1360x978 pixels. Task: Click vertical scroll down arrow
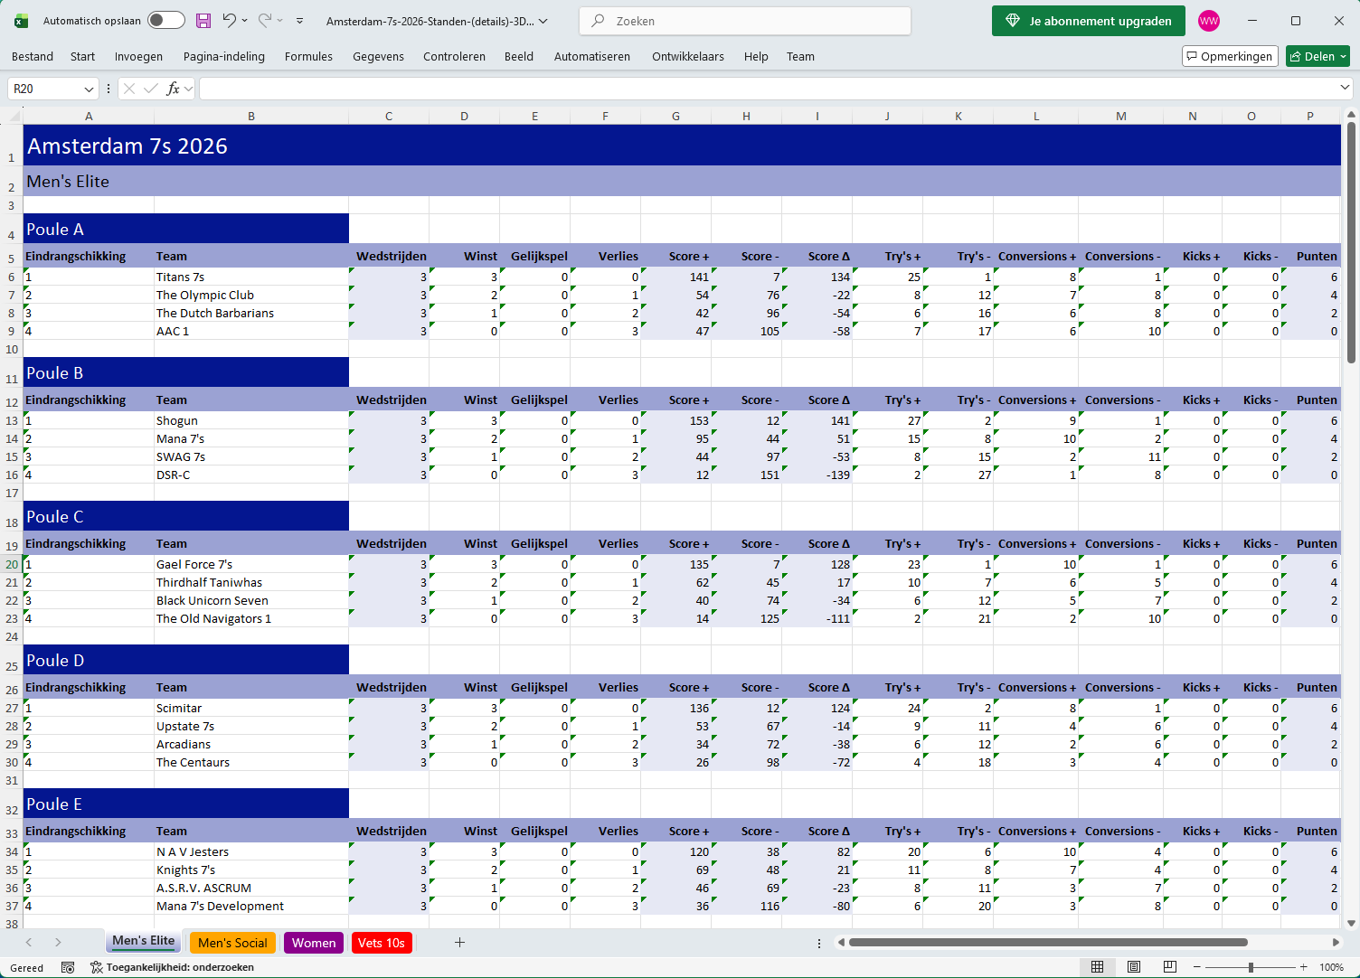coord(1351,923)
